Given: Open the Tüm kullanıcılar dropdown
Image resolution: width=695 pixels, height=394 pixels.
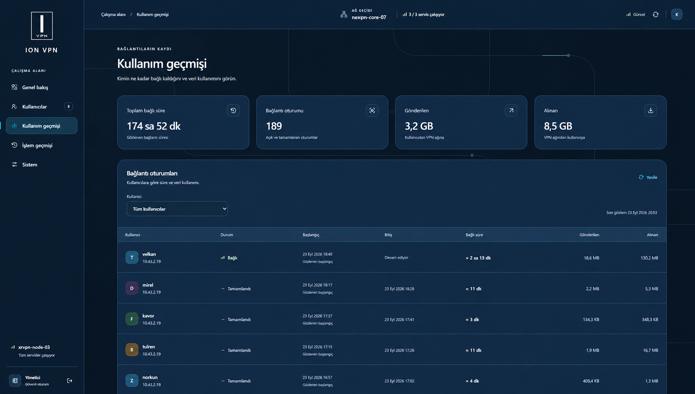Looking at the screenshot, I should pyautogui.click(x=177, y=209).
